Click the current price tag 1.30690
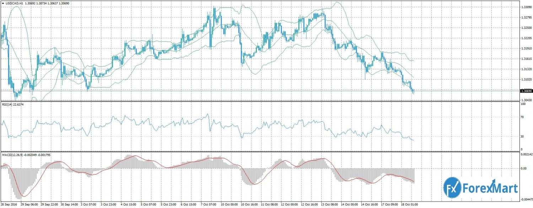533x208 pixels. pos(526,91)
